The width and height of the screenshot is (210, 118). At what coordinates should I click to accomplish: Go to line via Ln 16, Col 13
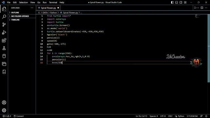(x=141, y=116)
